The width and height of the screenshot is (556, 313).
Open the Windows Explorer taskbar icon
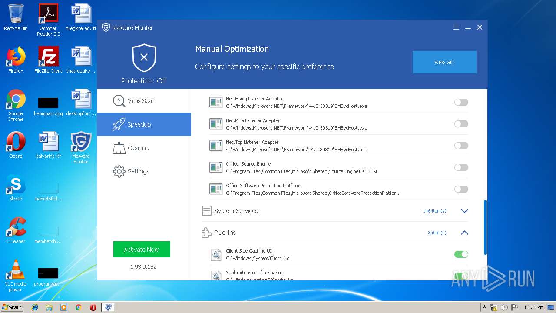pyautogui.click(x=49, y=307)
